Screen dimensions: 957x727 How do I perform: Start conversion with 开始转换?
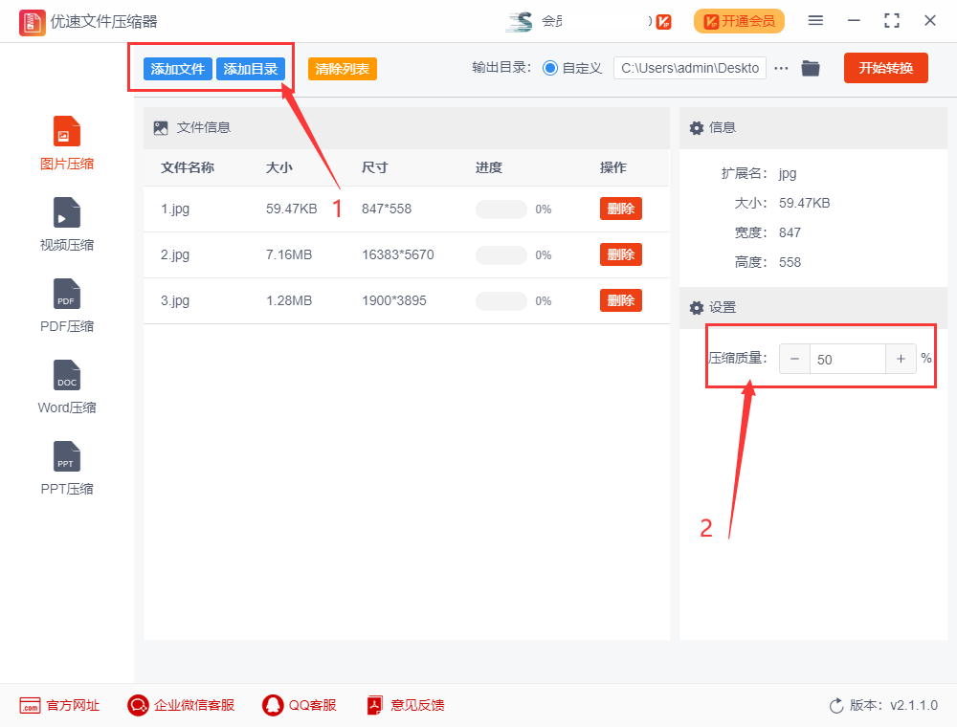coord(885,68)
